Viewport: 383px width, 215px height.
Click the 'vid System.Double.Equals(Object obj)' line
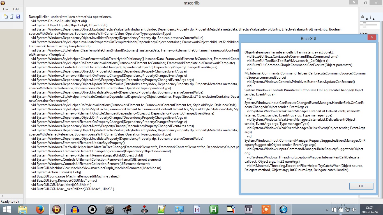(x=59, y=21)
